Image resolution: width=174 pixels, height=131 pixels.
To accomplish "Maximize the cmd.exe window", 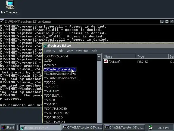I will [167, 22].
